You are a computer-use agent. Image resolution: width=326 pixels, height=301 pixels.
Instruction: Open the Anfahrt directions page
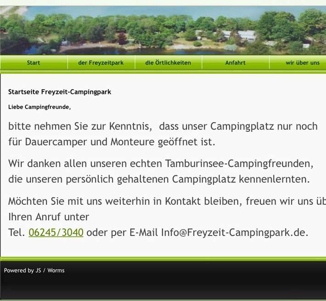(235, 63)
